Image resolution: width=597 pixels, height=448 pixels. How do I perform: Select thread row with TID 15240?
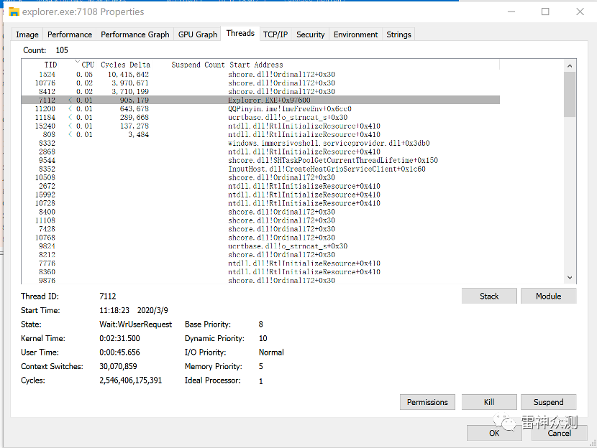(x=260, y=126)
